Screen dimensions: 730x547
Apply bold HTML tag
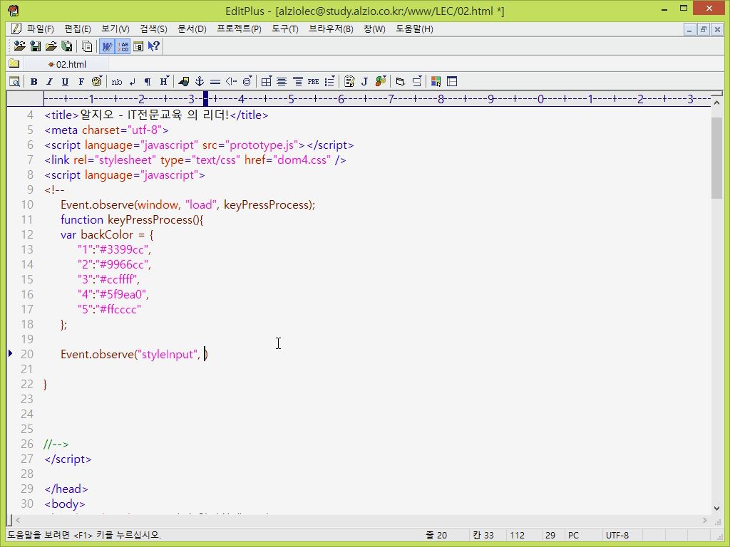tap(34, 82)
